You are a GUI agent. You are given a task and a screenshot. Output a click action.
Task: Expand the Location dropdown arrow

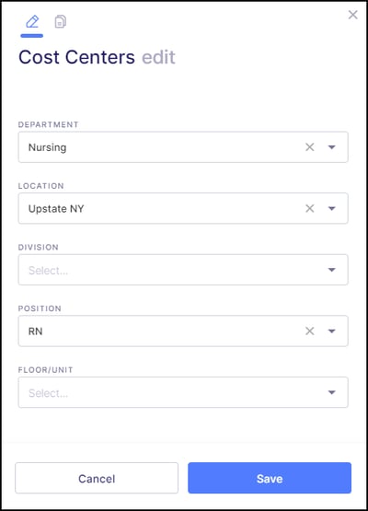(x=331, y=209)
